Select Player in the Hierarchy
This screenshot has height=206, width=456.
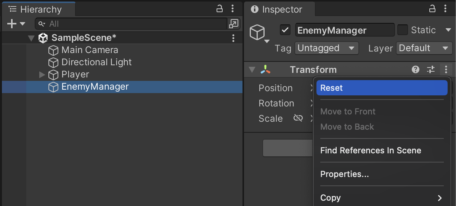pyautogui.click(x=75, y=74)
